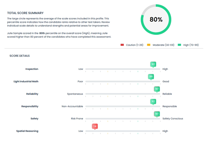Click the yellow Moderate legend swatch

[149, 45]
